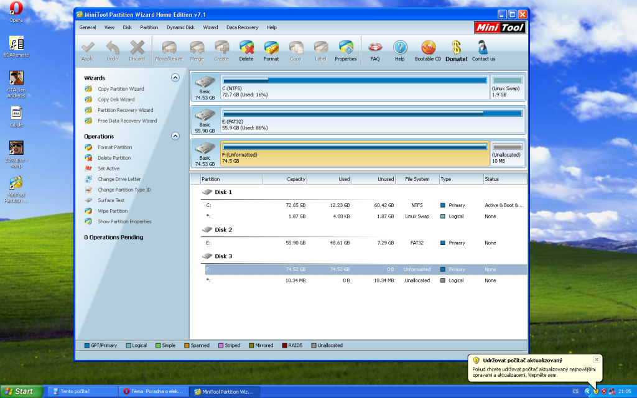Open the General menu
This screenshot has width=637, height=398.
click(x=87, y=27)
